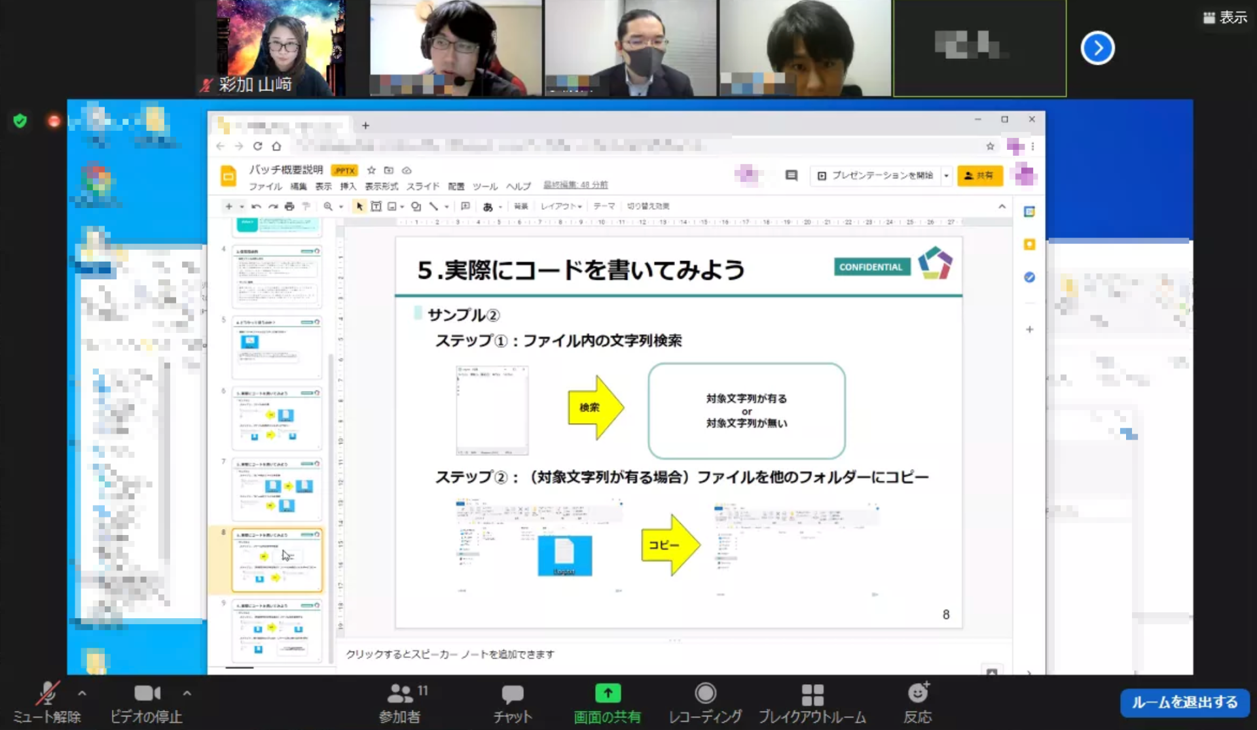1257x730 pixels.
Task: Open the line type dropdown arrow
Action: 446,207
